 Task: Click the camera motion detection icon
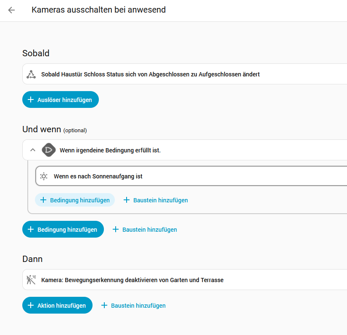click(x=31, y=280)
